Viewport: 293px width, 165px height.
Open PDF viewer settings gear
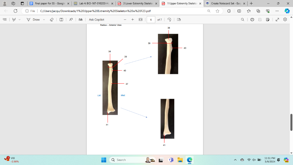tap(285, 20)
